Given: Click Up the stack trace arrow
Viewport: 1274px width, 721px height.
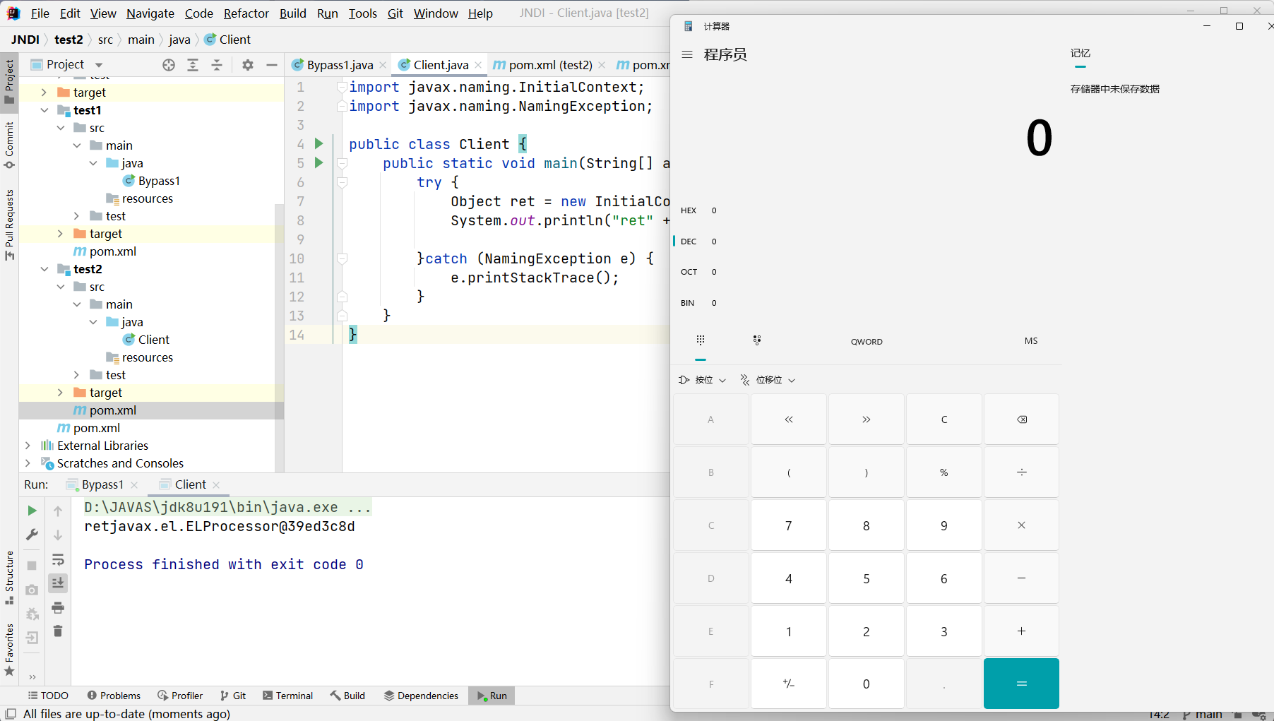Looking at the screenshot, I should [58, 511].
